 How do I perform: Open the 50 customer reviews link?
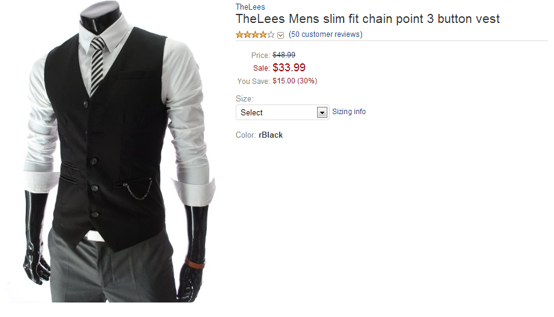coord(326,34)
